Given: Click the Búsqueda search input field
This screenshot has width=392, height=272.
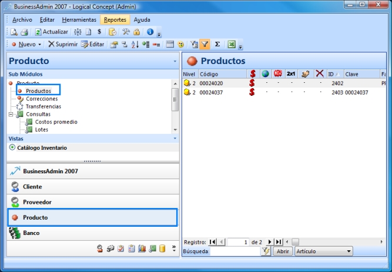Looking at the screenshot, I should [234, 251].
